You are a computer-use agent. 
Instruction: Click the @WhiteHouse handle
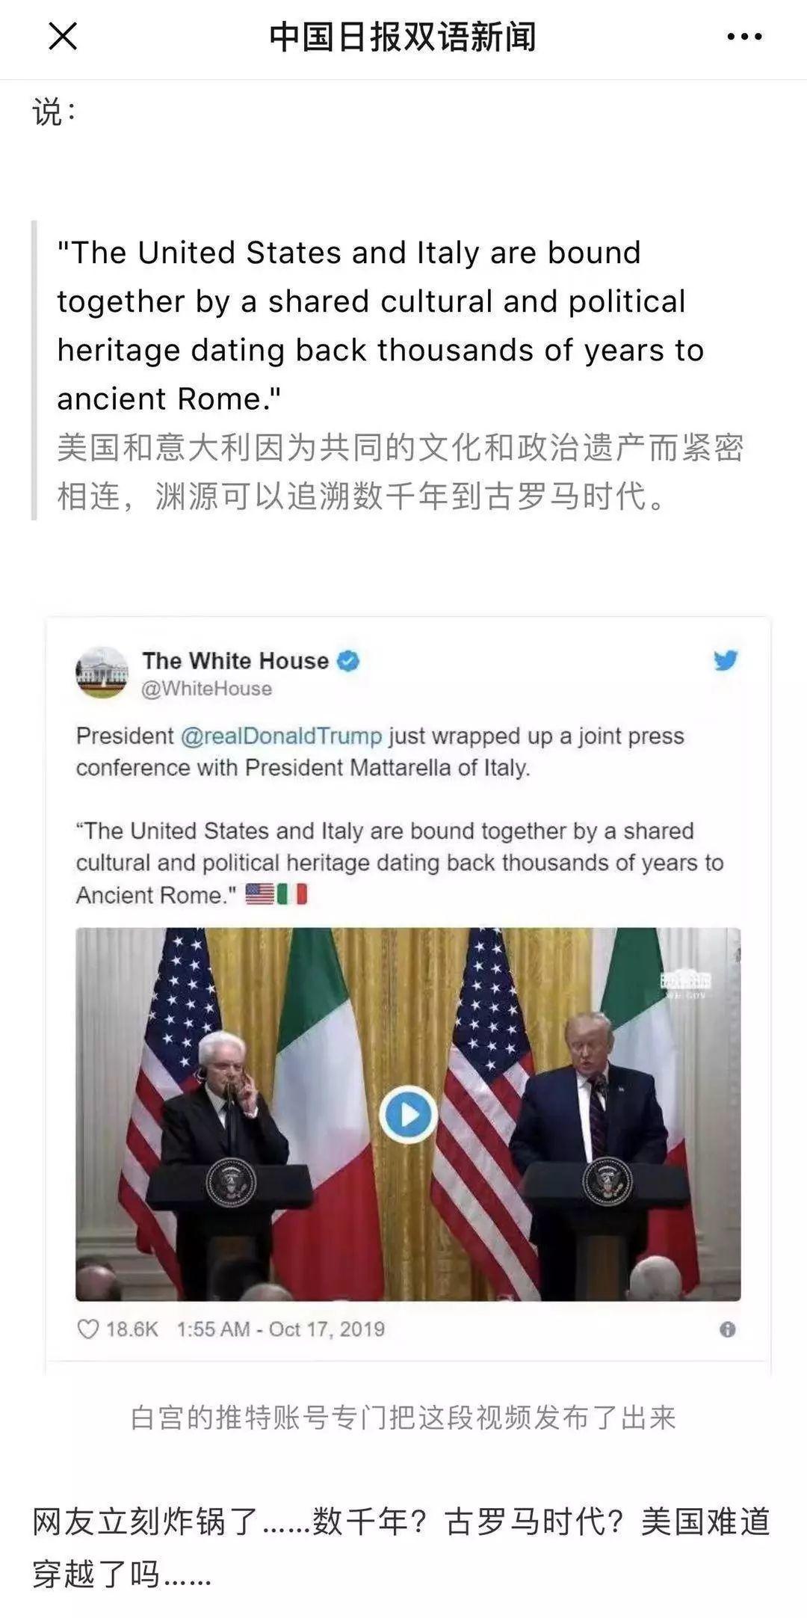tap(206, 689)
